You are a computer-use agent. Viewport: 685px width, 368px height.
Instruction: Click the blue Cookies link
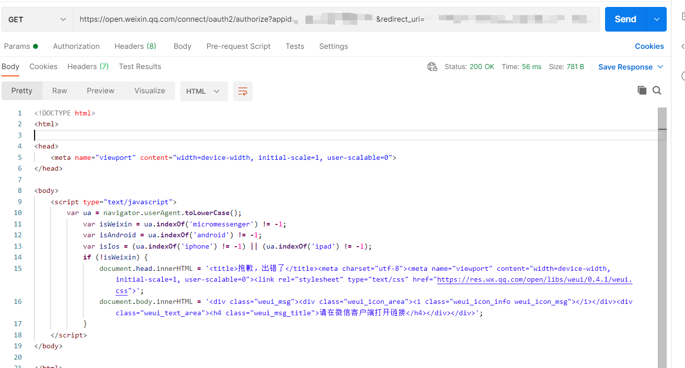(x=649, y=46)
